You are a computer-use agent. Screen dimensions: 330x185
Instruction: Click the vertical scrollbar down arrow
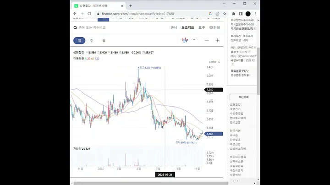click(258, 180)
